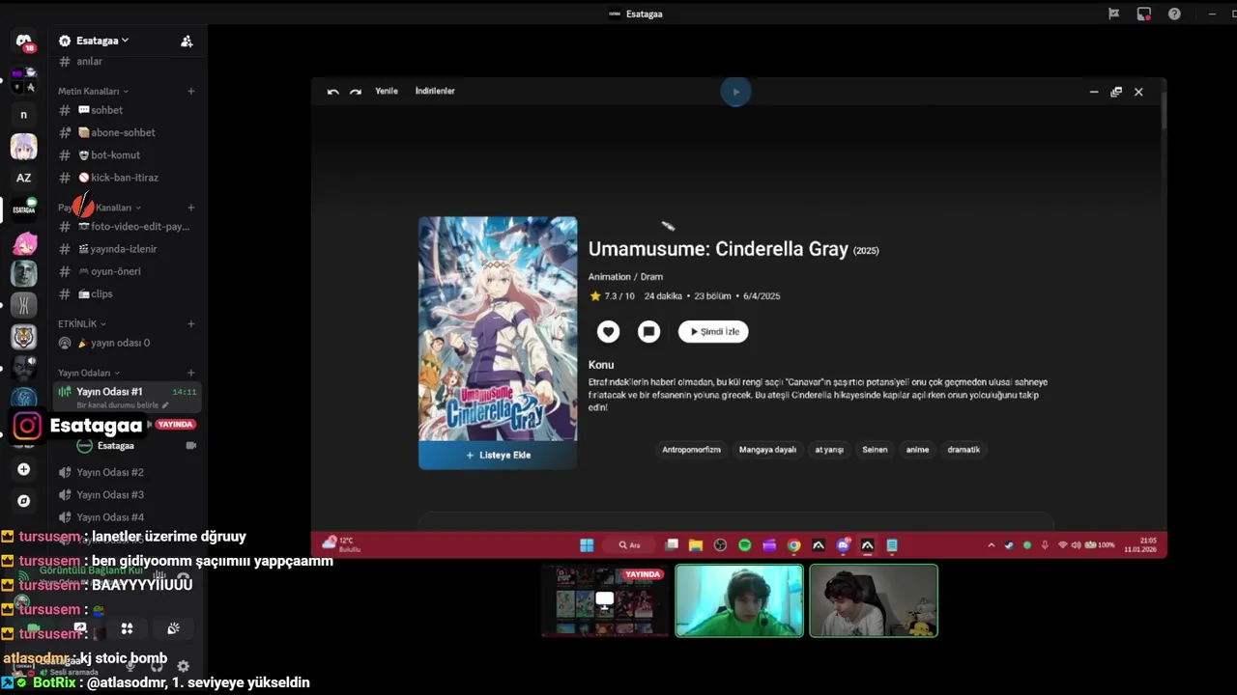Screen dimensions: 1237x695
Task: Add a server with the plus icon
Action: [24, 469]
